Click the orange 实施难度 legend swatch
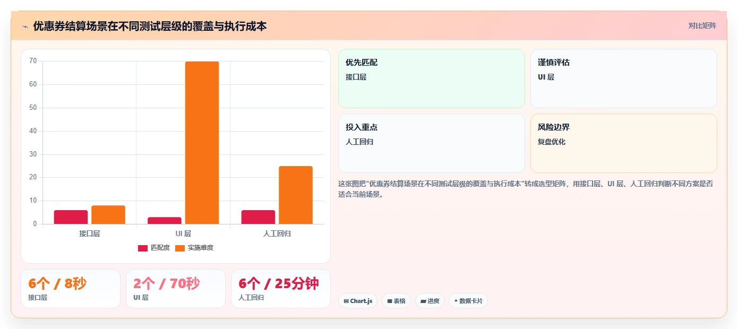The height and width of the screenshot is (329, 738). point(180,248)
